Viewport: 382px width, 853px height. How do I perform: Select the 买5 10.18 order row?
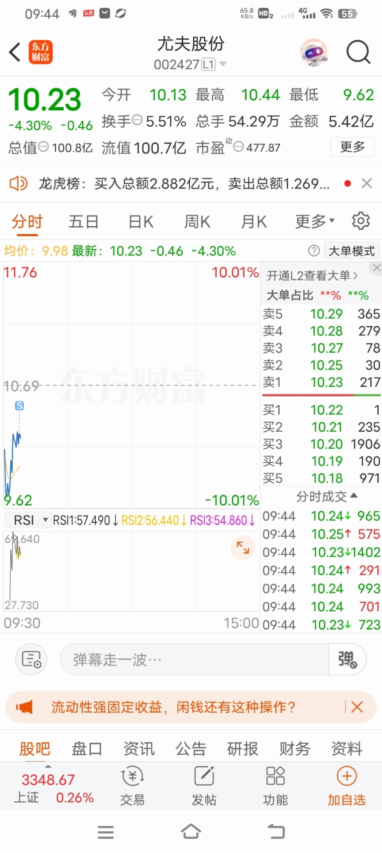click(x=321, y=478)
